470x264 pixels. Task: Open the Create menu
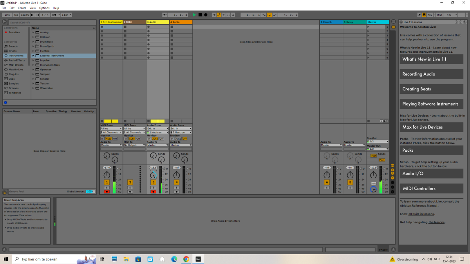(22, 8)
